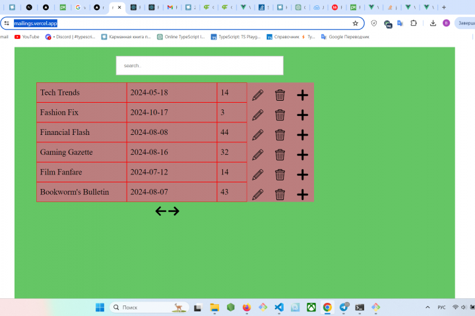Select the Fashion Fix name cell
Image resolution: width=475 pixels, height=316 pixels.
point(82,113)
